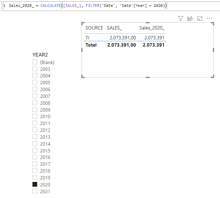Check the 2008 slicer option
The height and width of the screenshot is (198, 220).
pos(35,103)
